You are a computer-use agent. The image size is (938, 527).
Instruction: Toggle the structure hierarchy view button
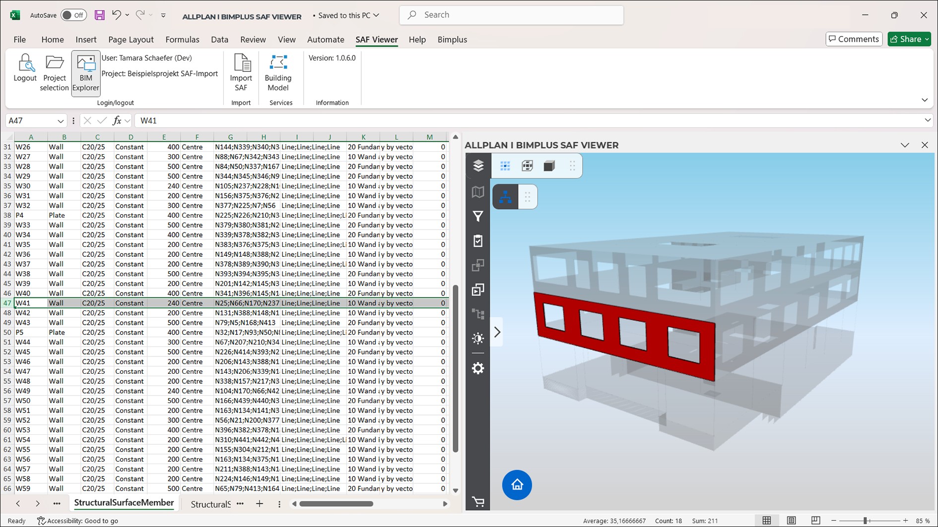point(505,197)
